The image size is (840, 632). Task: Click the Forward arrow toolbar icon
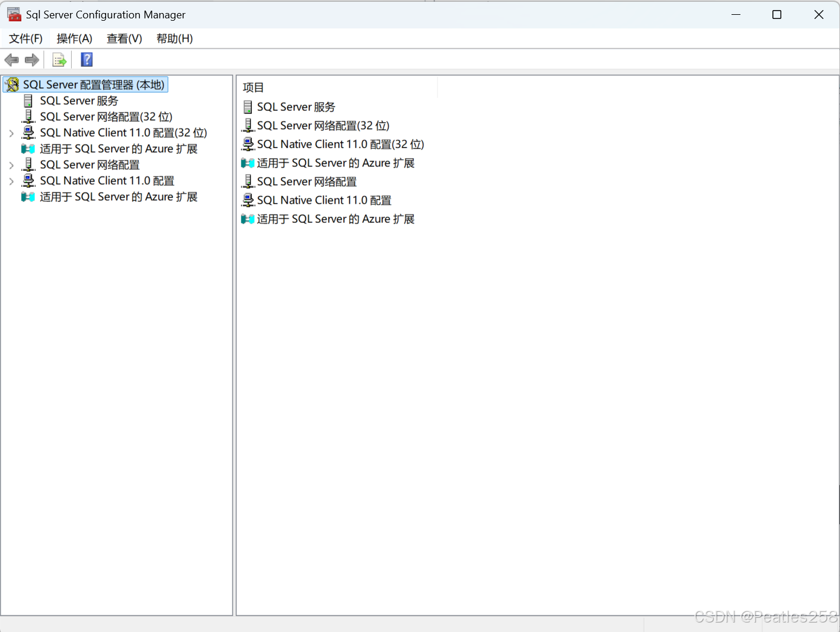[x=32, y=60]
